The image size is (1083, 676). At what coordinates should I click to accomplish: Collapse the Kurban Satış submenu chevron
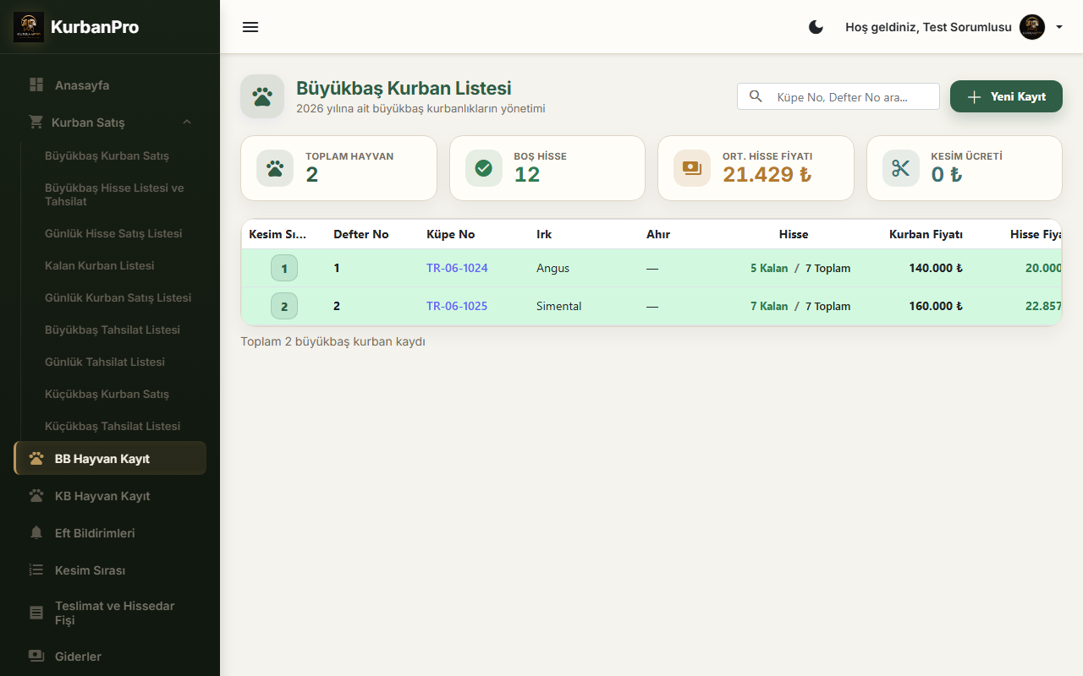click(x=187, y=122)
